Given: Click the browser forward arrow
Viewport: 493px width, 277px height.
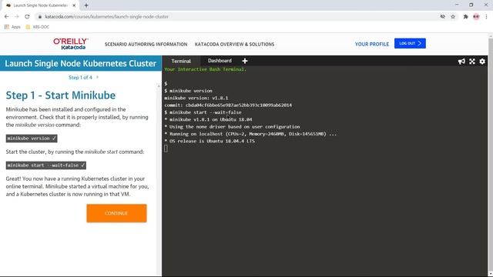Looking at the screenshot, I should (x=17, y=17).
